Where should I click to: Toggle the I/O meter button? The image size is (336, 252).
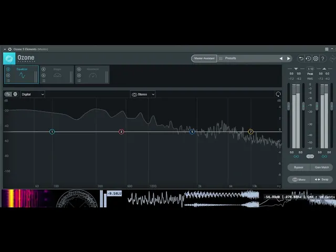pyautogui.click(x=310, y=69)
